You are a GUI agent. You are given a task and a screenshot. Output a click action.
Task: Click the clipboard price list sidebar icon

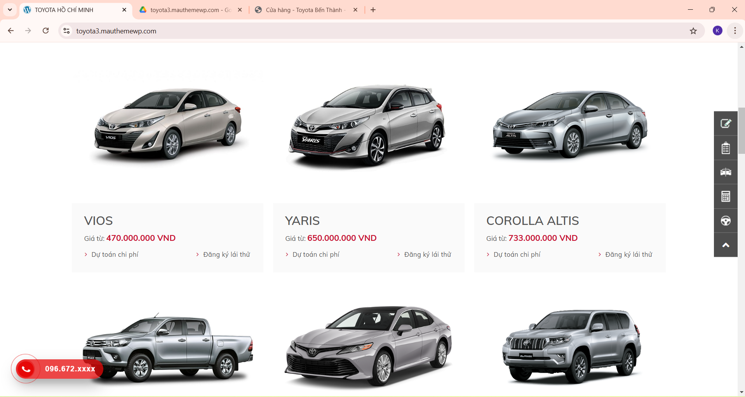(x=726, y=148)
